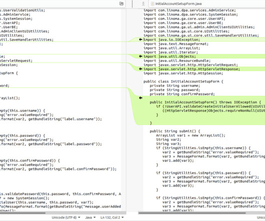
Task: Click the line 'import javax.servlet.http.HttpServletResponse;'
Action: tap(191, 69)
